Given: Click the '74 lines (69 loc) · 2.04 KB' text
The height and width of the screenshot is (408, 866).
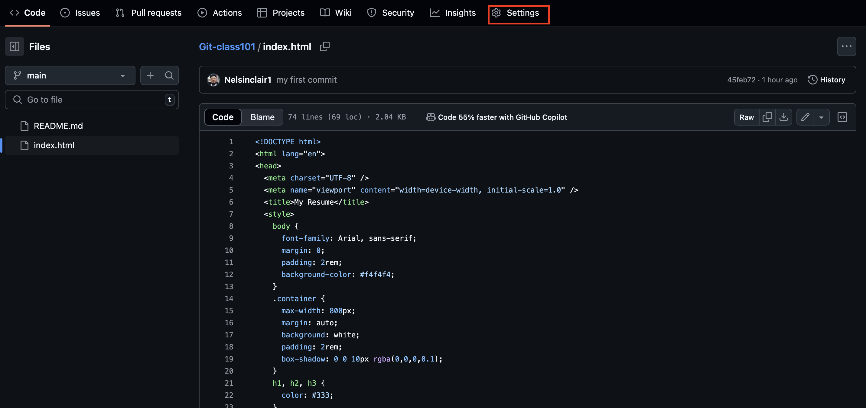Looking at the screenshot, I should tap(347, 117).
